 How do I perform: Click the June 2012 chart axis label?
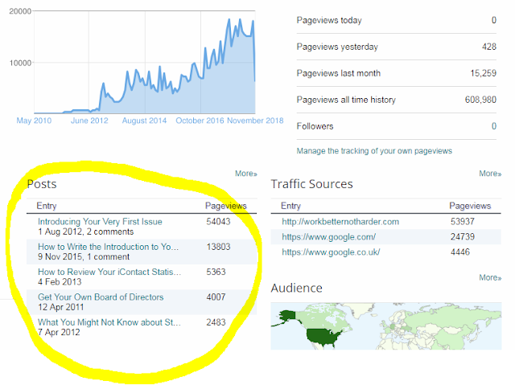89,121
